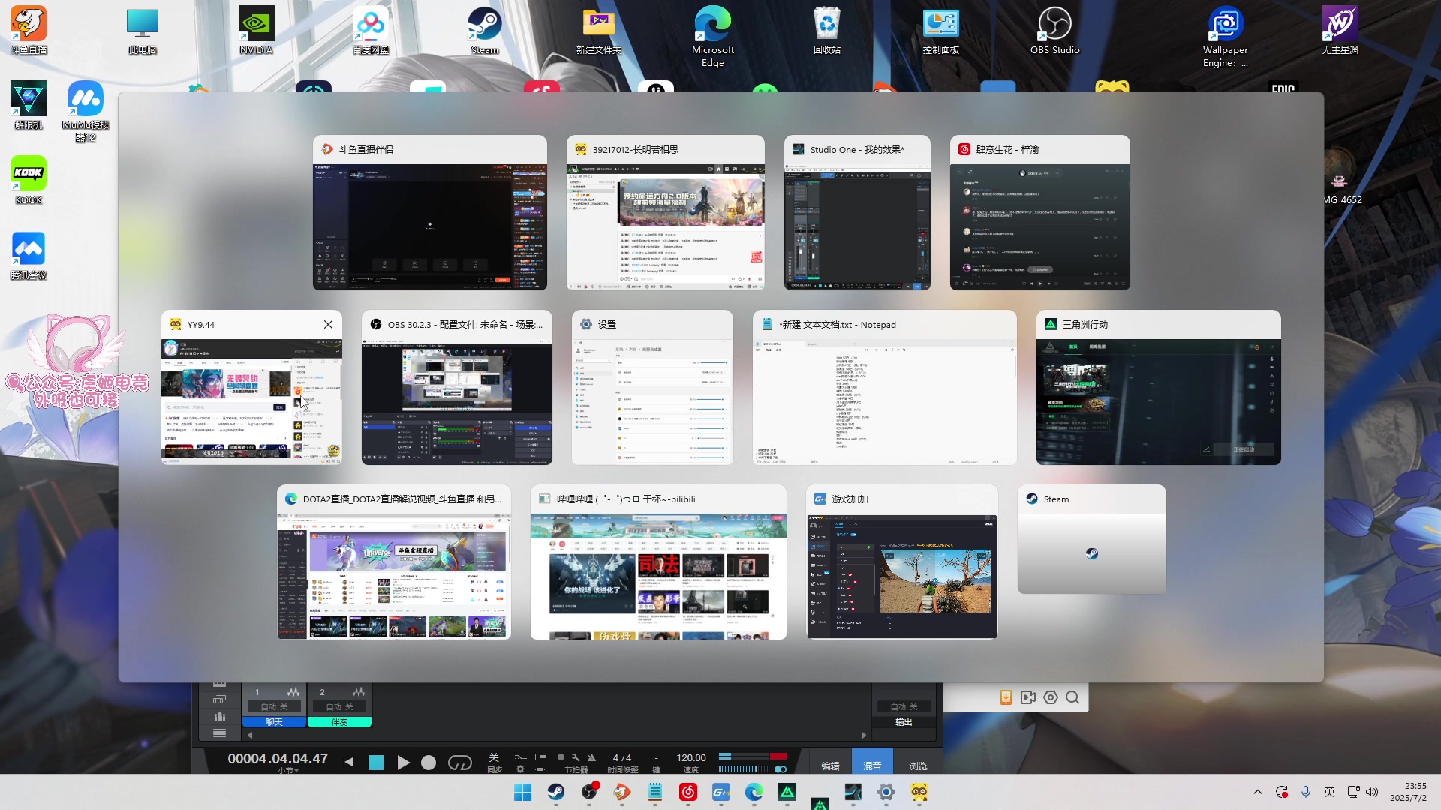Image resolution: width=1441 pixels, height=810 pixels.
Task: Click Studio One play button
Action: (403, 763)
